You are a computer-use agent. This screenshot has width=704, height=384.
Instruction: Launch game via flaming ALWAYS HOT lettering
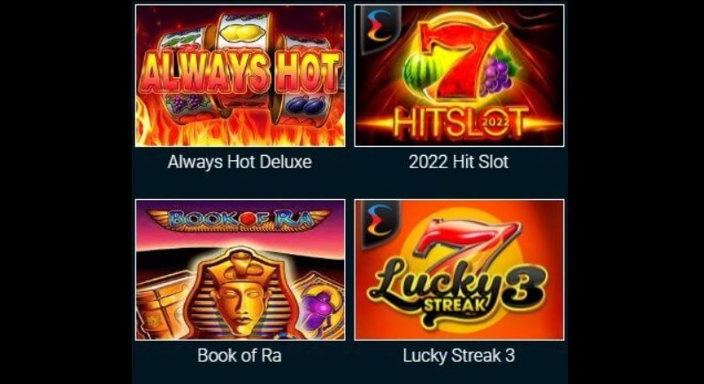pyautogui.click(x=241, y=73)
